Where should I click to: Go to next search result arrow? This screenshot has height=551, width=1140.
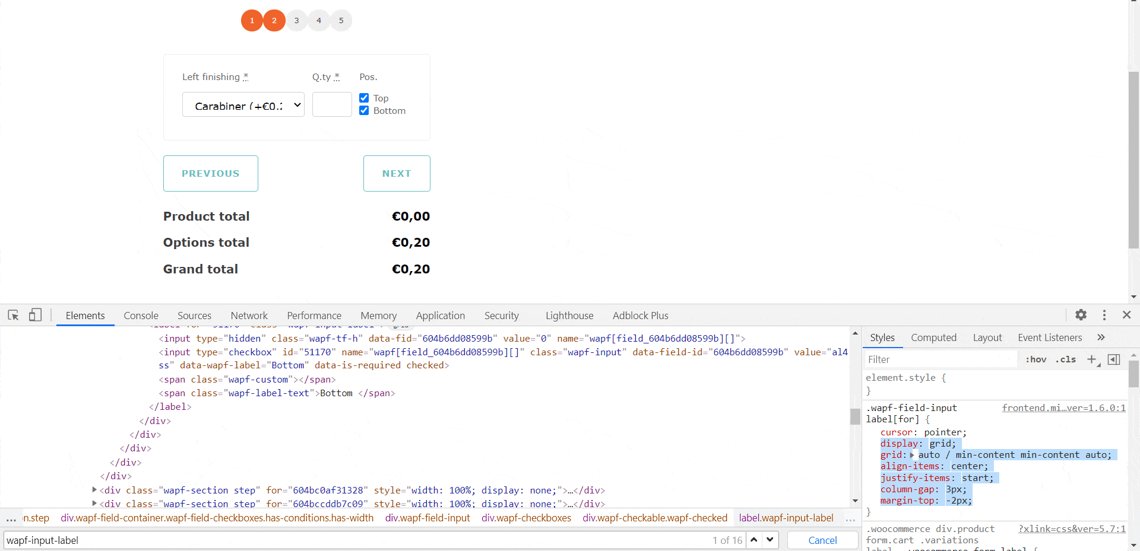tap(770, 540)
